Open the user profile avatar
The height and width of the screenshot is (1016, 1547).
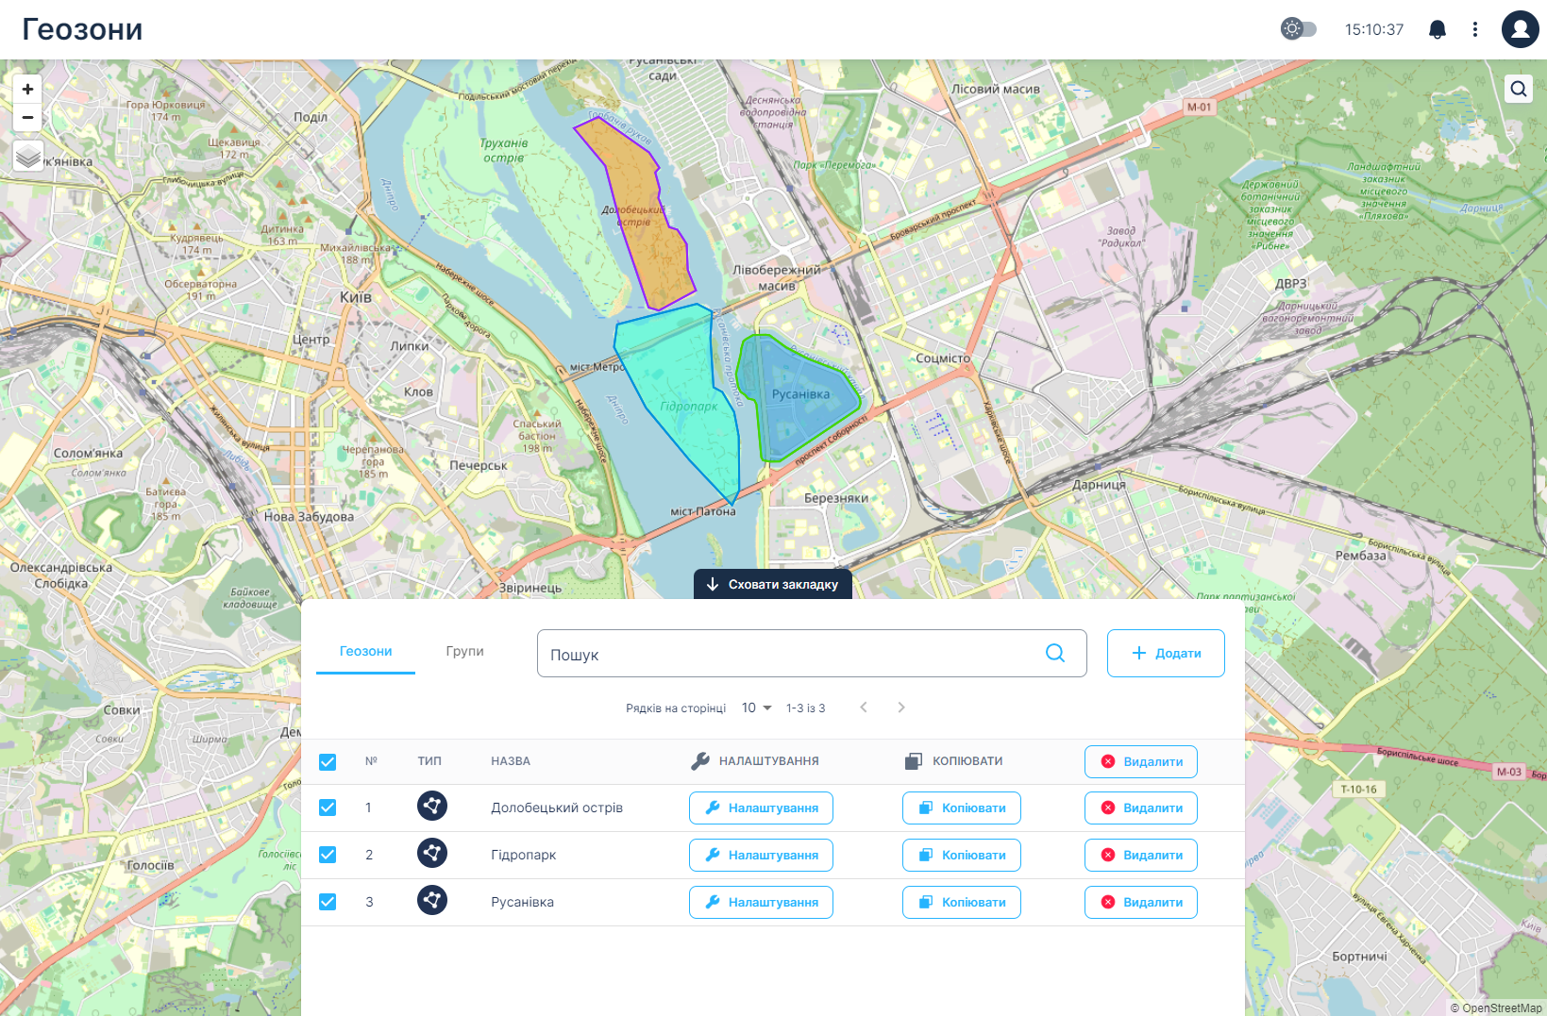coord(1520,29)
